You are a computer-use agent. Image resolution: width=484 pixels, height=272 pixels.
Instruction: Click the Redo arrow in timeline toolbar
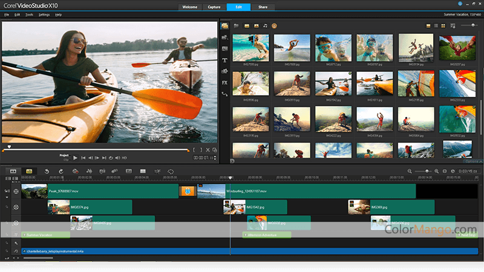pyautogui.click(x=60, y=171)
